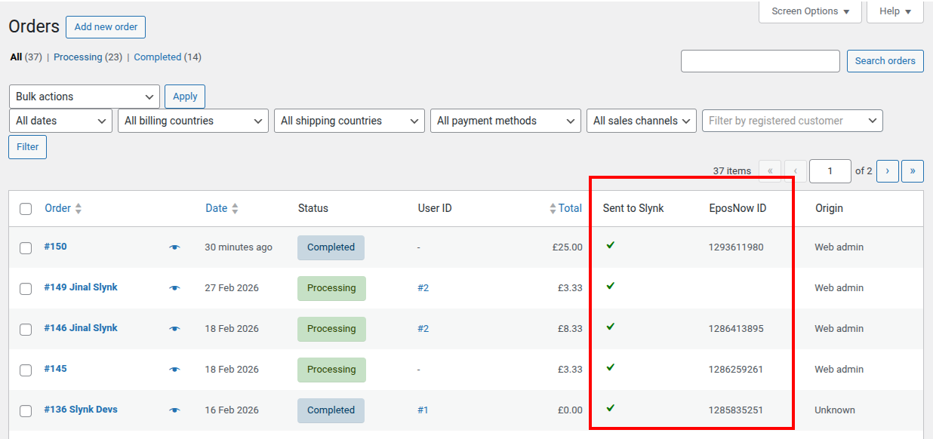The width and height of the screenshot is (933, 439).
Task: Expand Screen Options panel
Action: tap(810, 11)
